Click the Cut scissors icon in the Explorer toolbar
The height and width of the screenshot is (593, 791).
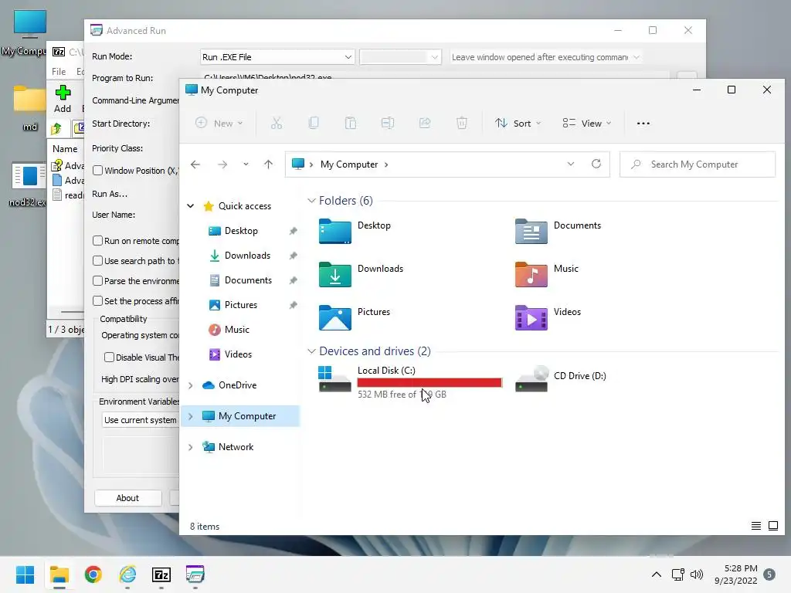pos(277,123)
